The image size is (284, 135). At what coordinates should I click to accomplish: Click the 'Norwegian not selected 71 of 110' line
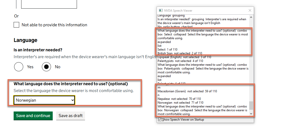coord(180,103)
